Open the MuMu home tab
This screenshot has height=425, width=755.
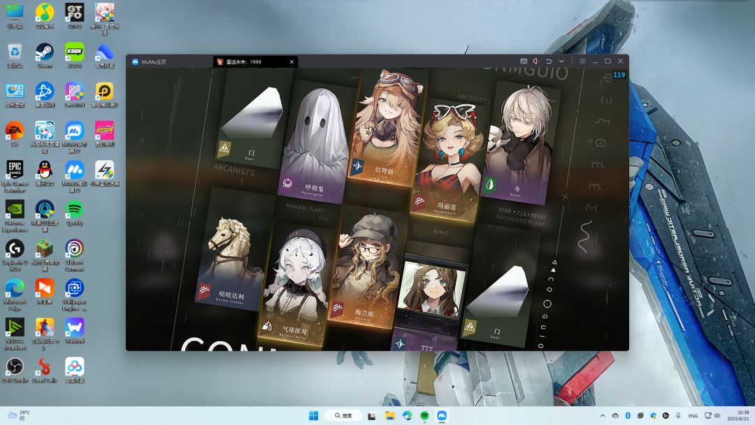[x=149, y=62]
